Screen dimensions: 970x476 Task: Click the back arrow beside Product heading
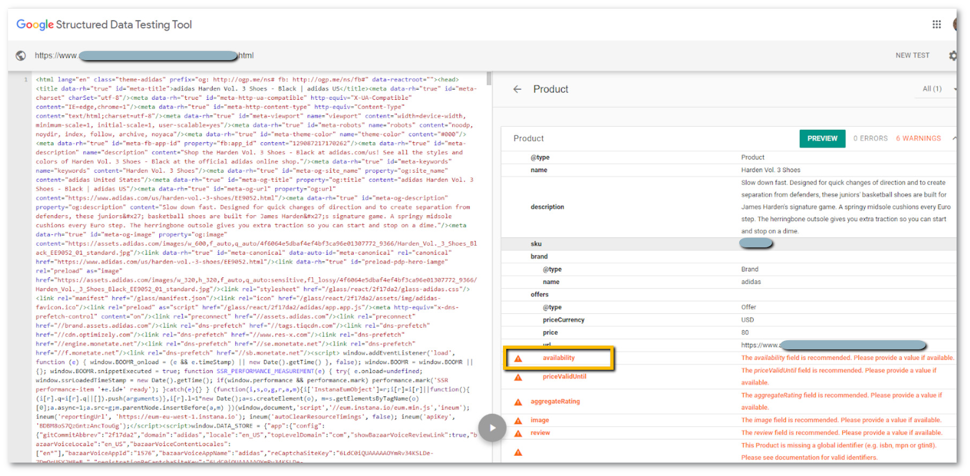(x=517, y=89)
